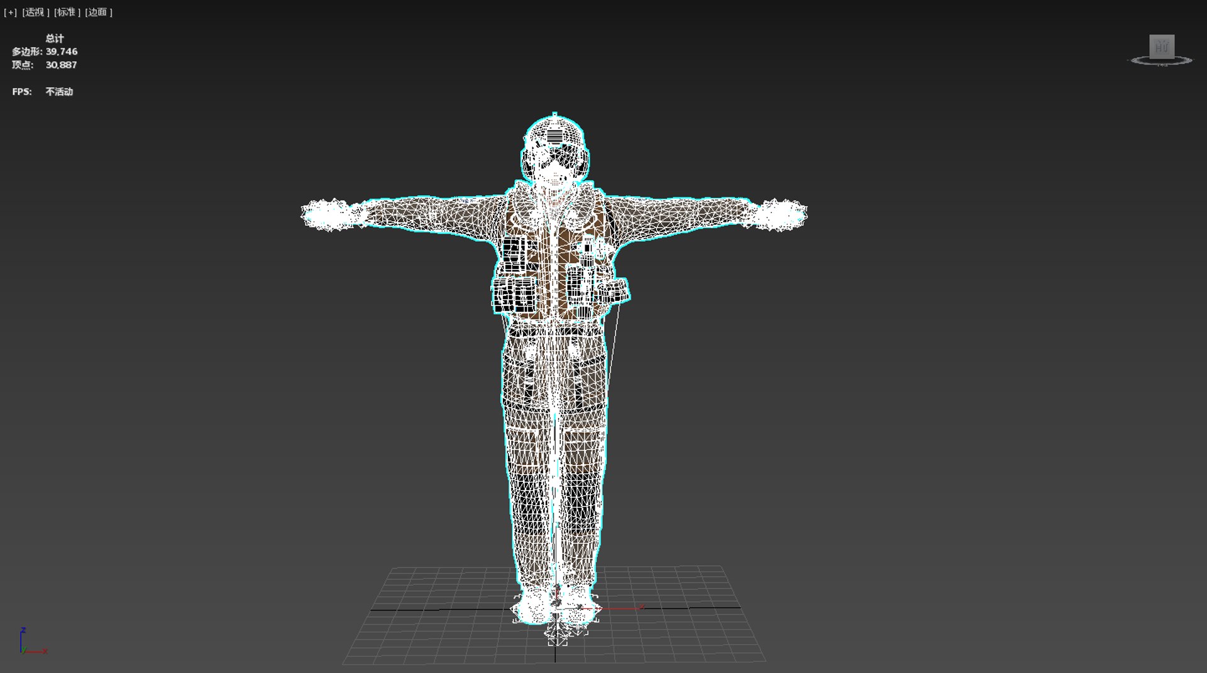Open the 边面 display mode menu
This screenshot has width=1207, height=673.
pos(99,12)
